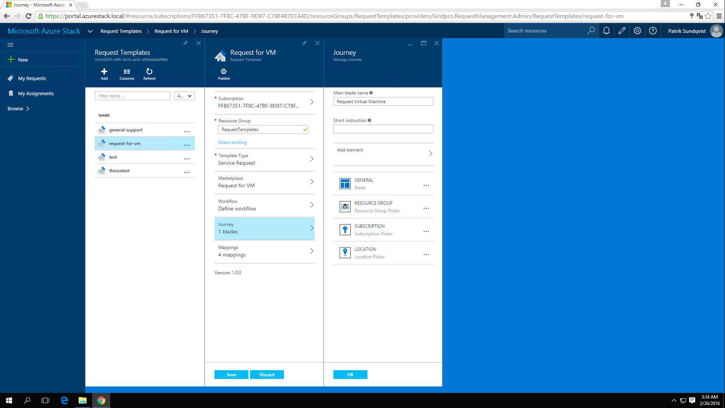The height and width of the screenshot is (408, 725).
Task: Click the Main blade name field
Action: (383, 102)
